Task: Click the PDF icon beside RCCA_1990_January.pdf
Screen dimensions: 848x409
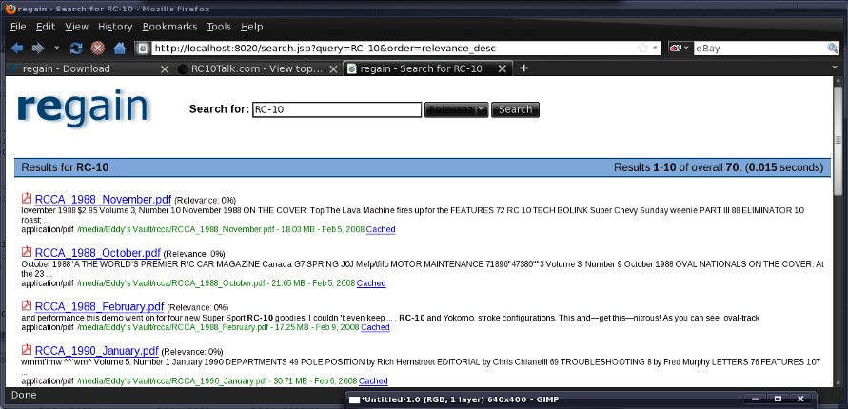Action: [27, 350]
